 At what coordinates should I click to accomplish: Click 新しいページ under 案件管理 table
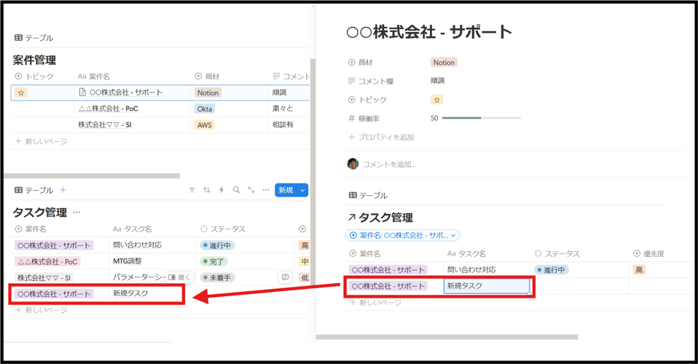[x=42, y=141]
